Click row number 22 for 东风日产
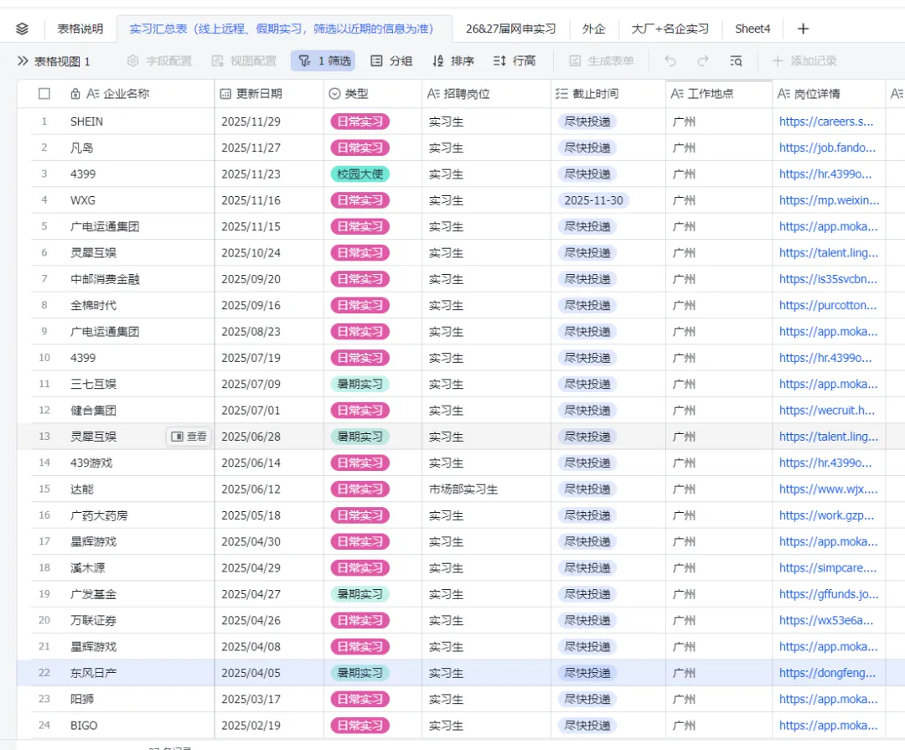 [44, 673]
